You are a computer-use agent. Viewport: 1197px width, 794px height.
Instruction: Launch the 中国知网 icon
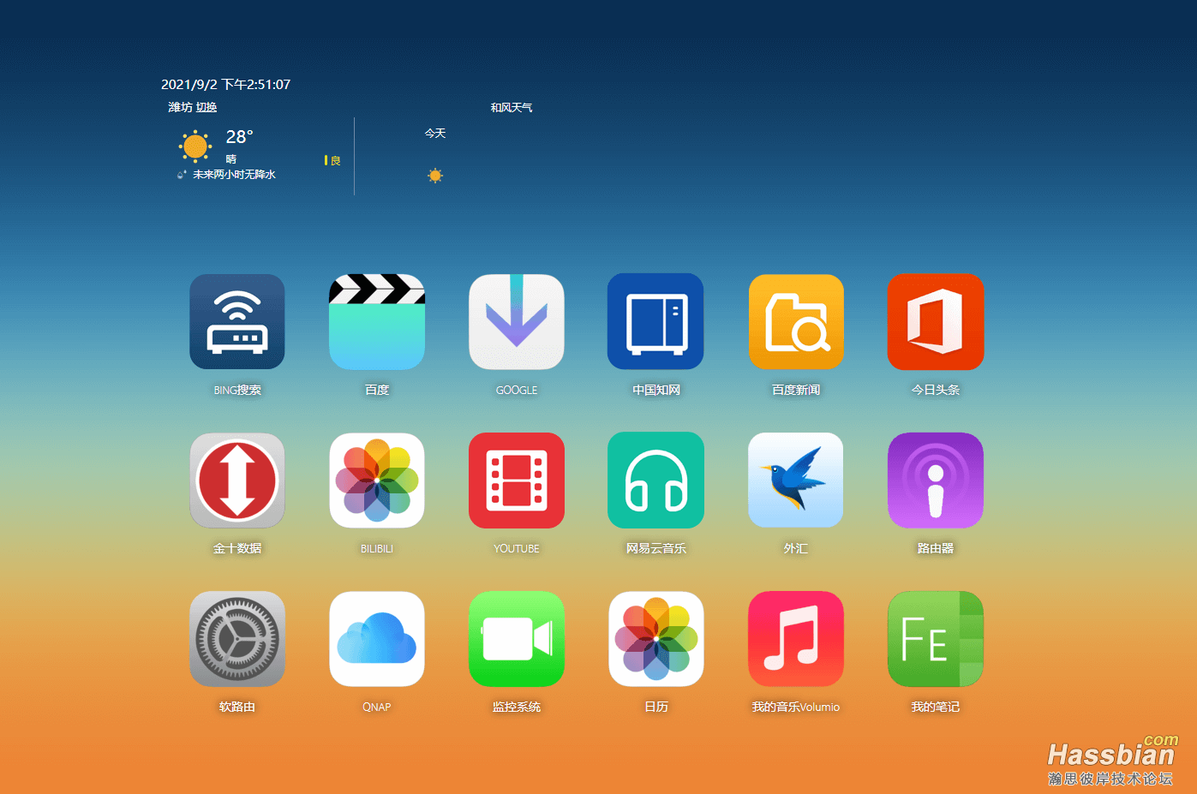655,321
